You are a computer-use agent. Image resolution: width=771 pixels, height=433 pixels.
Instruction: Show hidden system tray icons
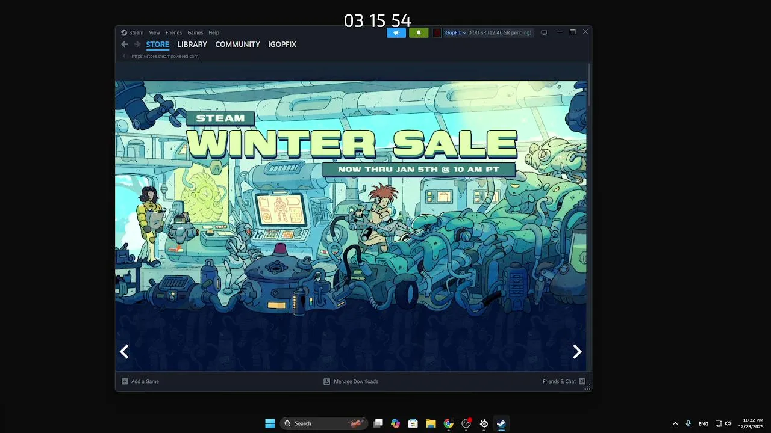pyautogui.click(x=675, y=423)
